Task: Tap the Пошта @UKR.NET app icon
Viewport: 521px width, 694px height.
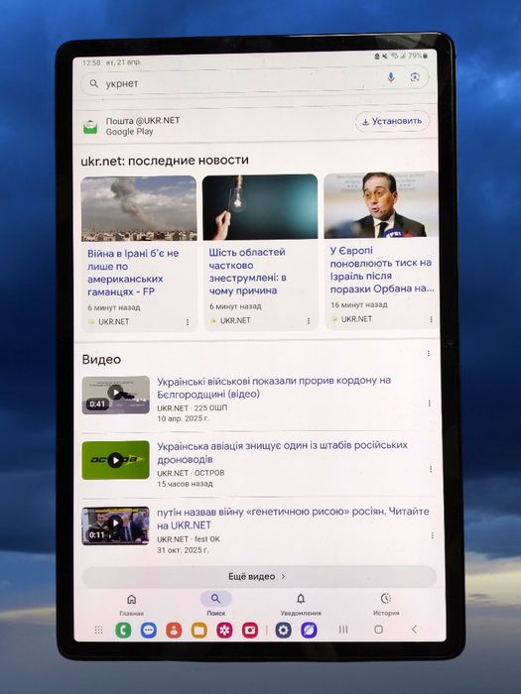Action: [90, 127]
